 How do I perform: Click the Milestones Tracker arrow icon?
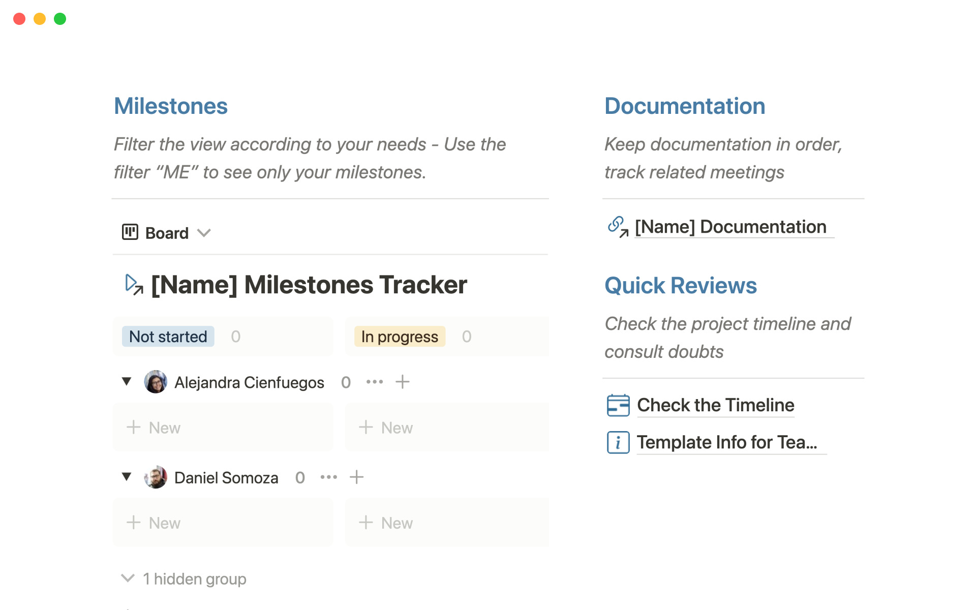(134, 285)
